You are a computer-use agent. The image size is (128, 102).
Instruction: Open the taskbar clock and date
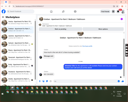(119, 94)
